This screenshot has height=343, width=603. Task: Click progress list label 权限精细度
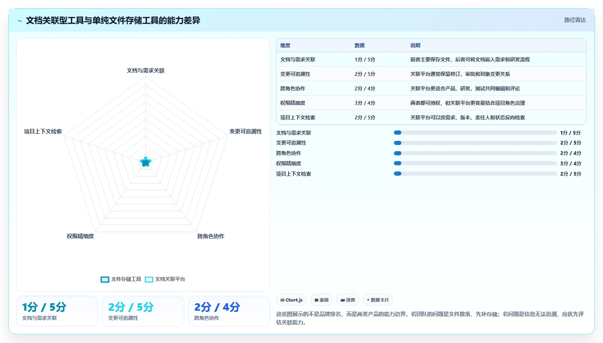(288, 164)
